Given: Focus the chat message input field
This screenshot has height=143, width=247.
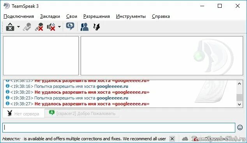Looking at the screenshot, I should tap(119, 127).
